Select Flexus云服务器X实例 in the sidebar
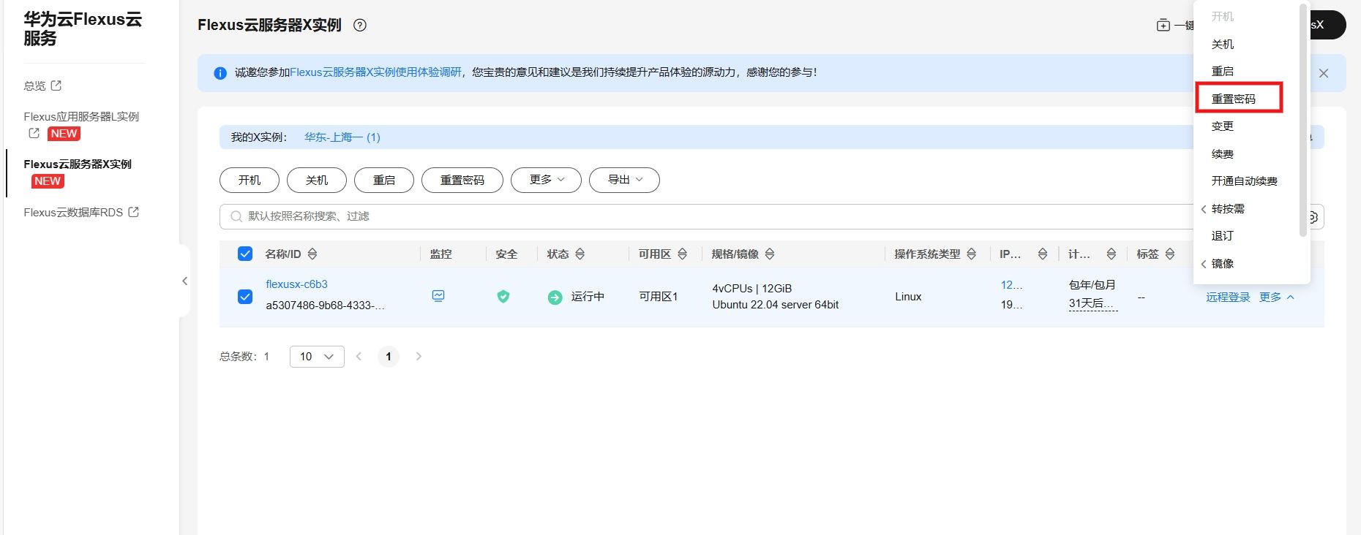The image size is (1361, 535). tap(78, 164)
